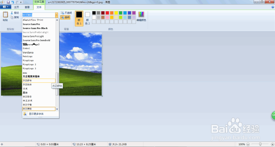The width and height of the screenshot is (275, 147).
Task: Choose Source Sans Pro ExtraLight font
Action: click(x=39, y=32)
